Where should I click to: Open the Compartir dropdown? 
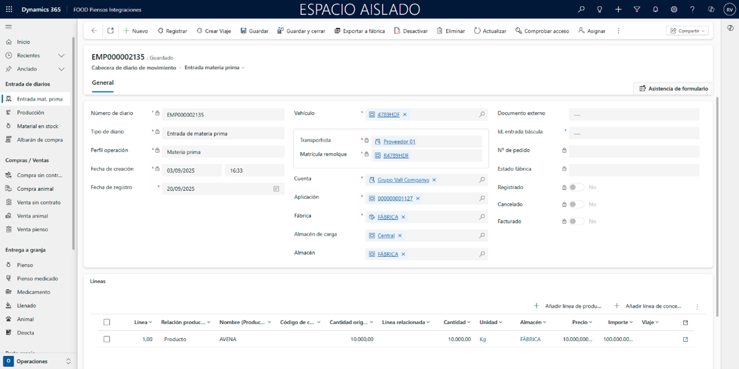[x=687, y=31]
